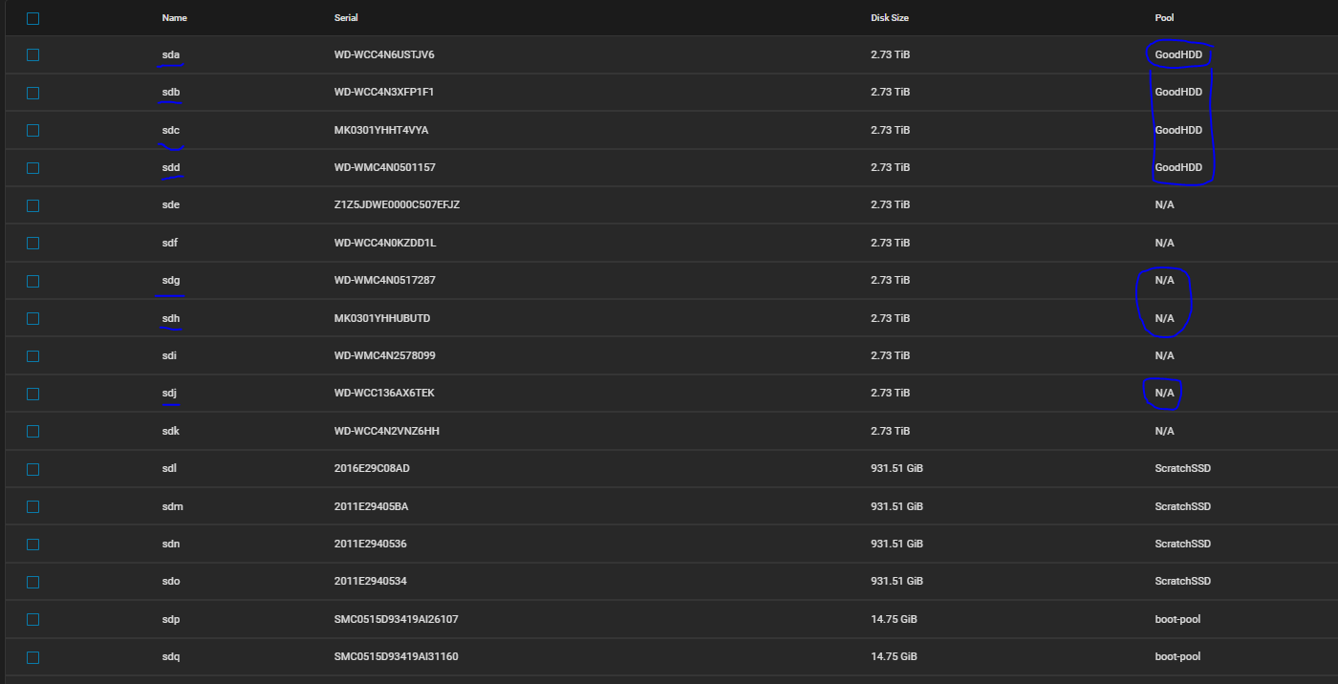
Task: Sort by the Pool column header
Action: [1164, 18]
